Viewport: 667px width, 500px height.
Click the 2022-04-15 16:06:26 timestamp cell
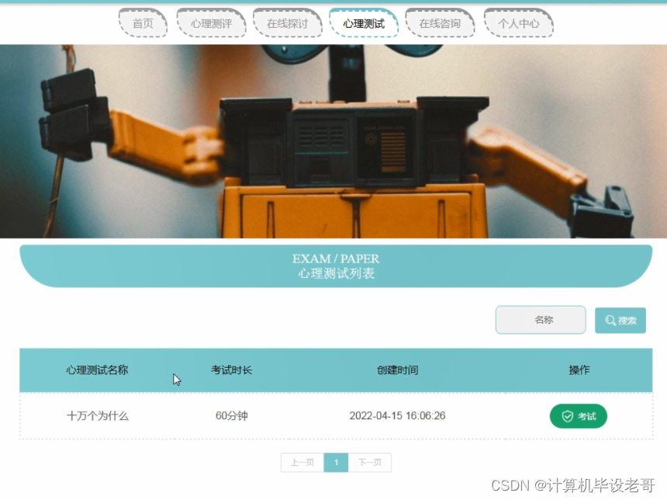tap(397, 415)
